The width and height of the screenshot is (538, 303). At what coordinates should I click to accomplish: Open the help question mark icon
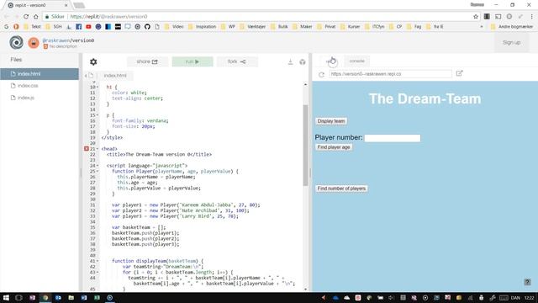tap(527, 282)
